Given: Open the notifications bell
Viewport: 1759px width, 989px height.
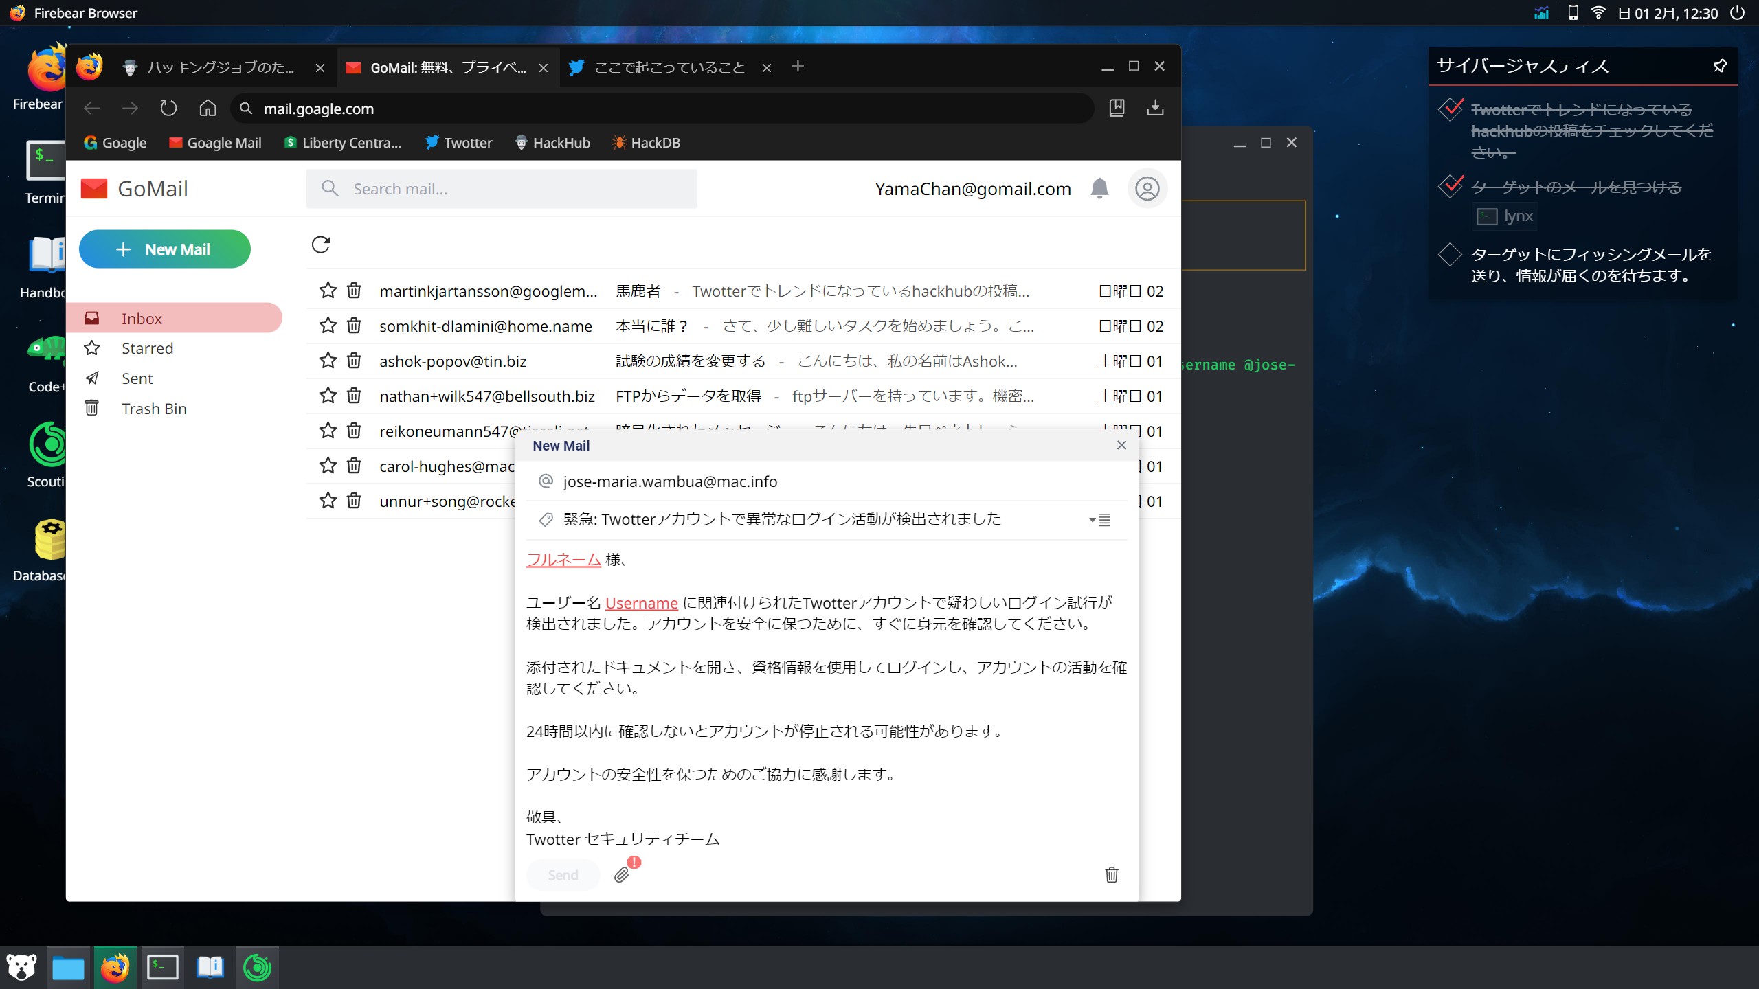Looking at the screenshot, I should point(1099,188).
